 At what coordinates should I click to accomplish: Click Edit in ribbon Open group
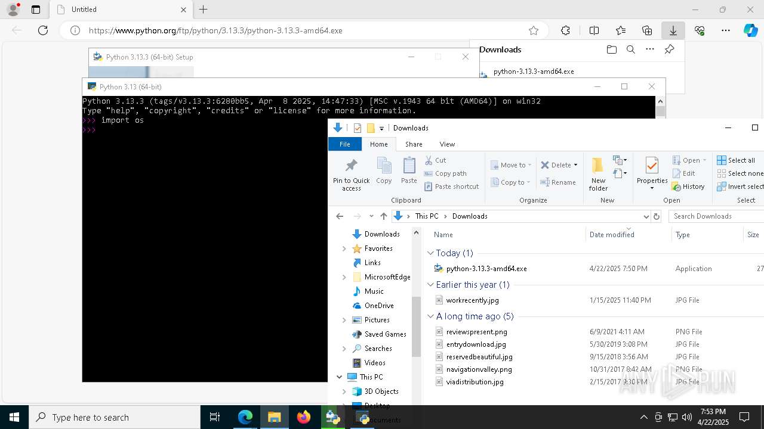[683, 173]
